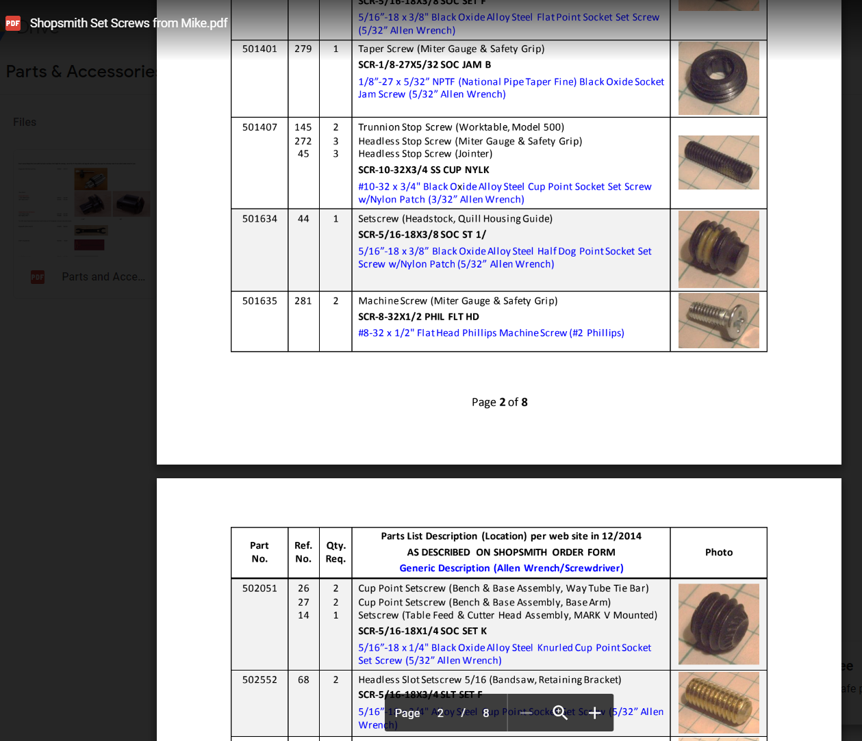862x741 pixels.
Task: Click the Phillips machine screw photo for 501635
Action: tap(718, 320)
